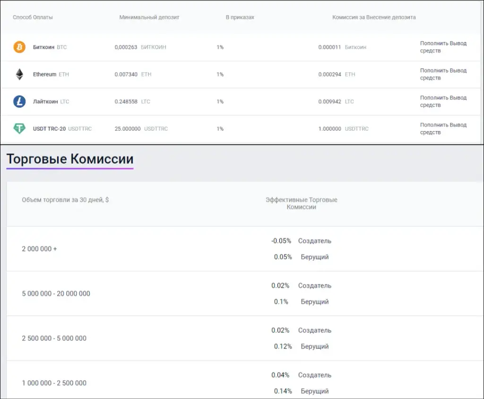Click the Bitcoin coin icon
Image resolution: width=484 pixels, height=399 pixels.
point(19,47)
